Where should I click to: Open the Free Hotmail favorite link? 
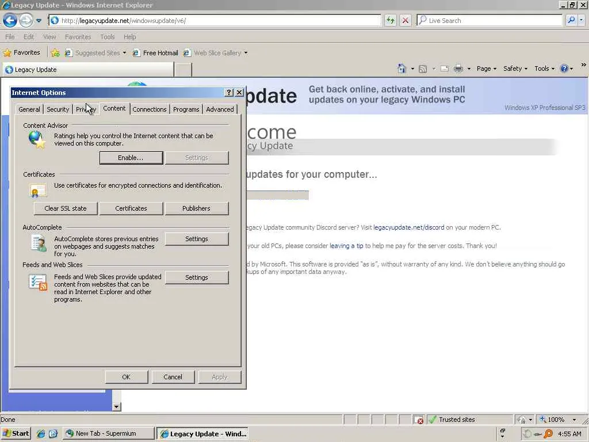155,53
